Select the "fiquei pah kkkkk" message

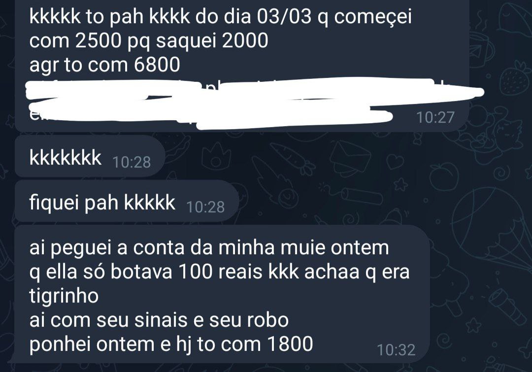tap(127, 202)
